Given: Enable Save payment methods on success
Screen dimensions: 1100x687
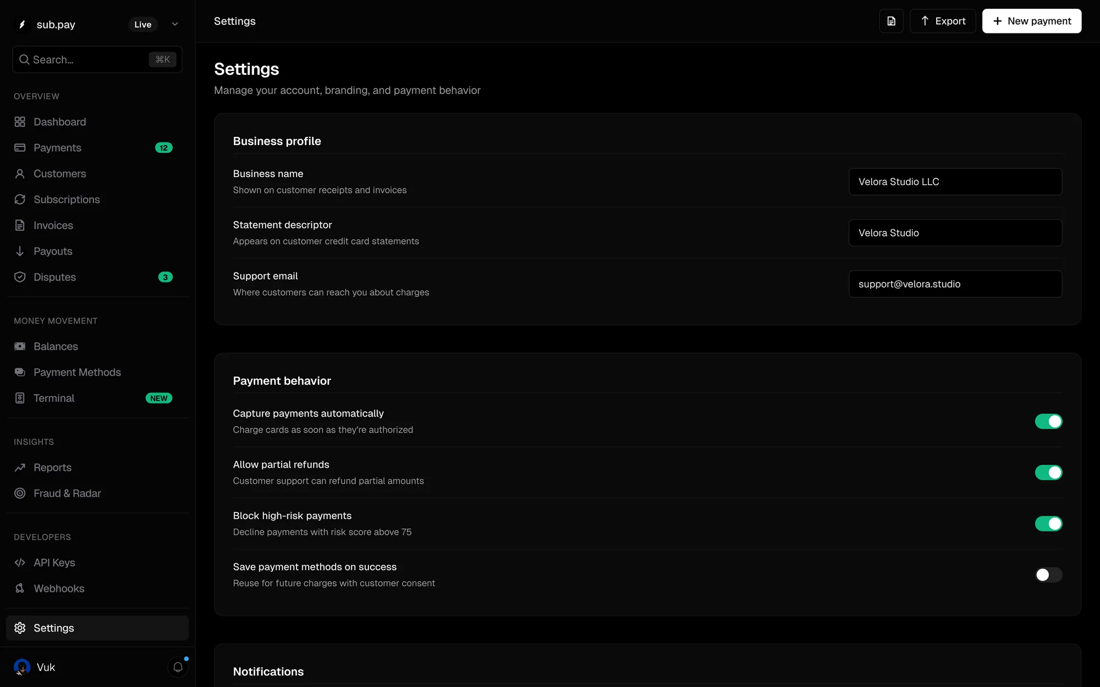Looking at the screenshot, I should (x=1048, y=575).
